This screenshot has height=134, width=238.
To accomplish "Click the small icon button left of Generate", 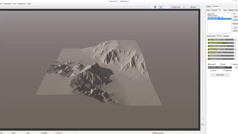I will coord(184,7).
